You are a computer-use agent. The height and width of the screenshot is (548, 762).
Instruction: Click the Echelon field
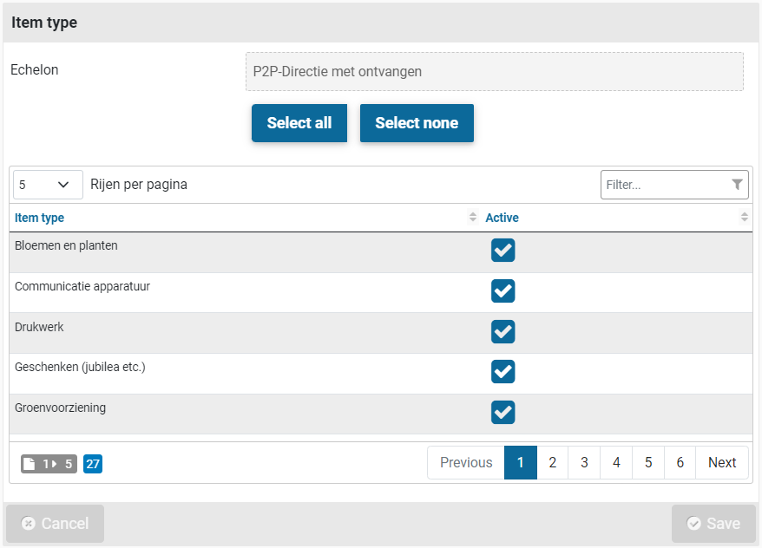pyautogui.click(x=494, y=72)
